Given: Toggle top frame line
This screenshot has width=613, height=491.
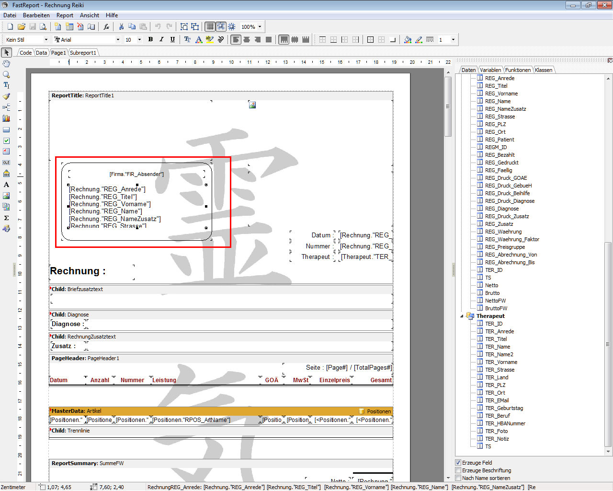Looking at the screenshot, I should [x=322, y=40].
